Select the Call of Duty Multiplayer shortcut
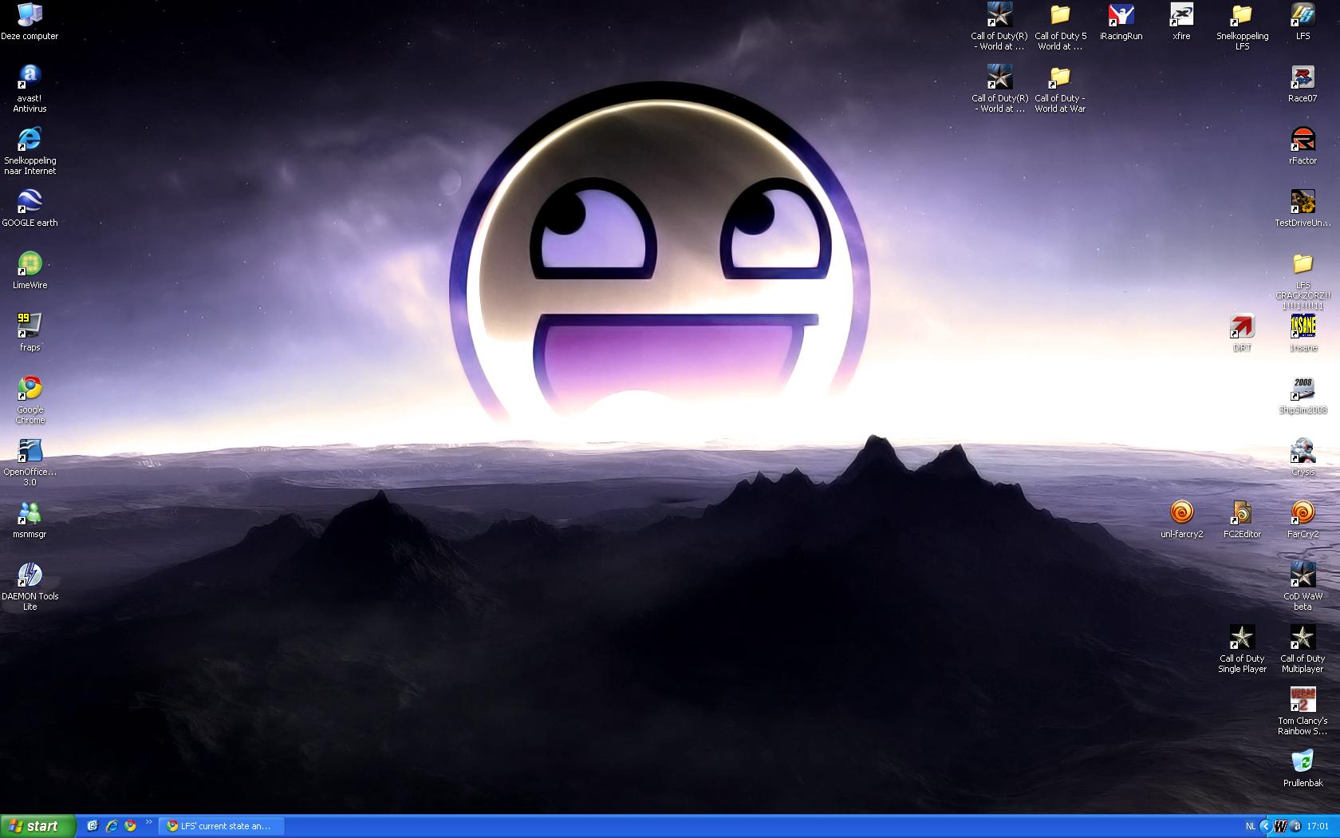 pyautogui.click(x=1303, y=649)
